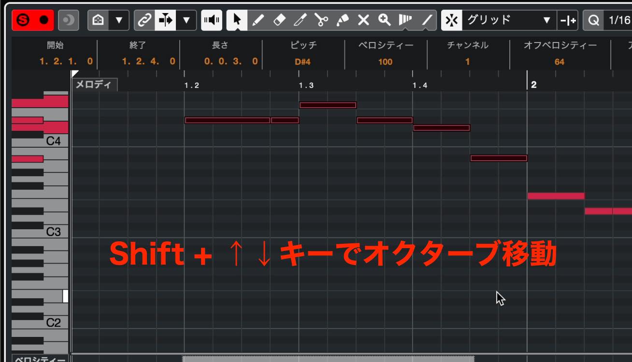Click the 終了 value 1.2.4.0
The height and width of the screenshot is (362, 632).
(148, 61)
